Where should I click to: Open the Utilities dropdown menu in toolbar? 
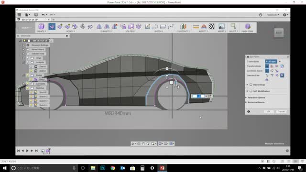click(x=131, y=32)
